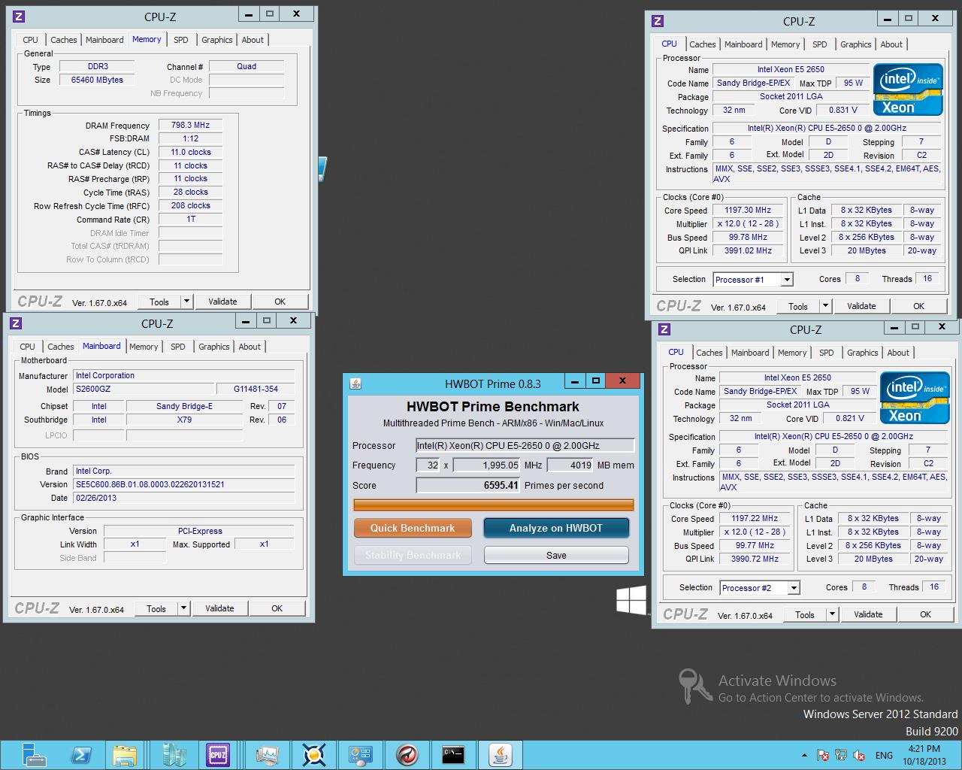962x770 pixels.
Task: Select CPU tab in Mainboard CPU-Z window
Action: pyautogui.click(x=28, y=347)
